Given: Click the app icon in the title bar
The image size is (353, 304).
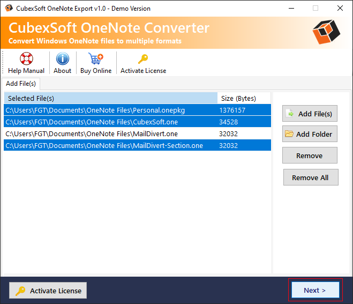Looking at the screenshot, I should 9,8.
